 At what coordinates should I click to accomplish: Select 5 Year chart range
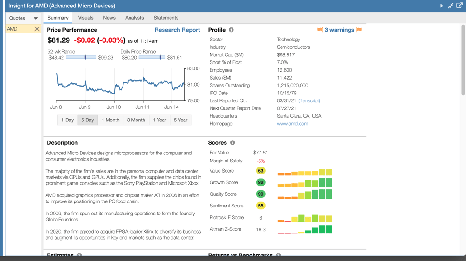tap(180, 120)
